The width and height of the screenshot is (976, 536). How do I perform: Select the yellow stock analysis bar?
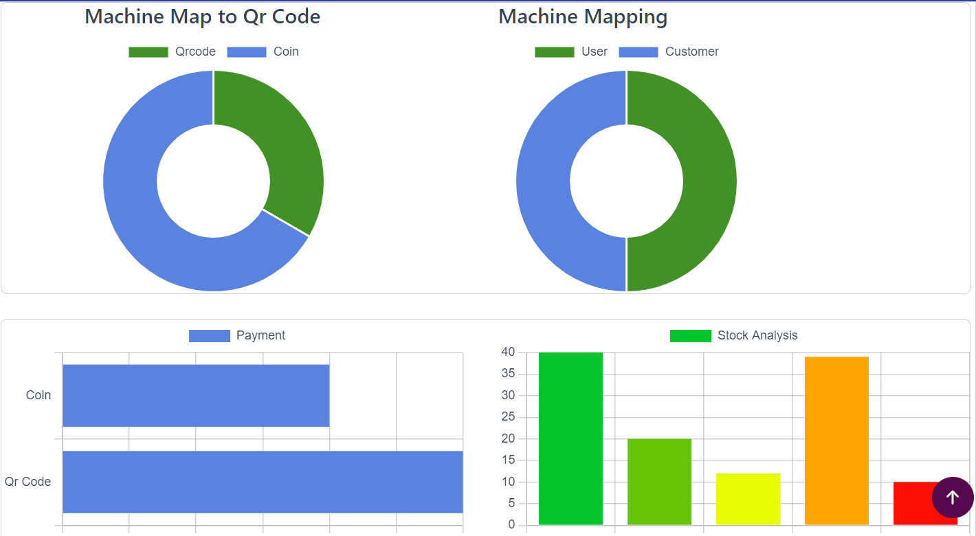click(x=748, y=499)
